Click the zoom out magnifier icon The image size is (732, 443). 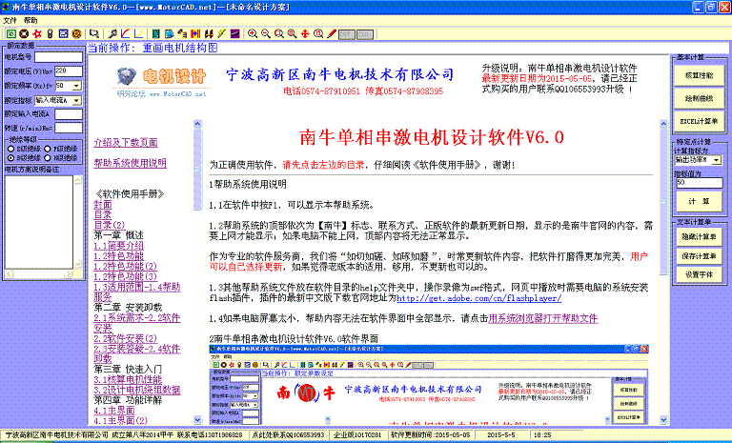pyautogui.click(x=266, y=33)
